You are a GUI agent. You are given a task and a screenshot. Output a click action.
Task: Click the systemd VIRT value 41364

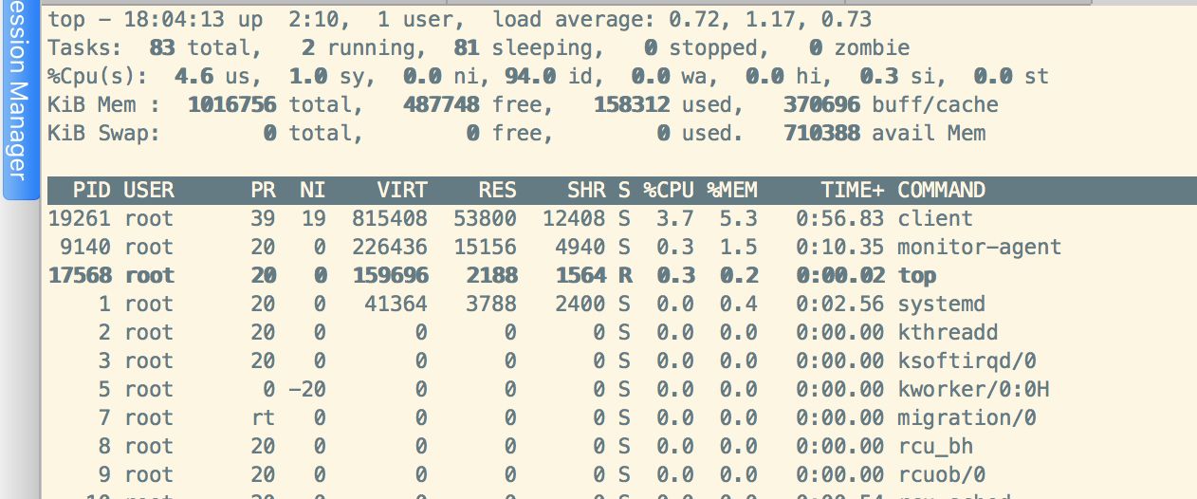click(x=396, y=304)
